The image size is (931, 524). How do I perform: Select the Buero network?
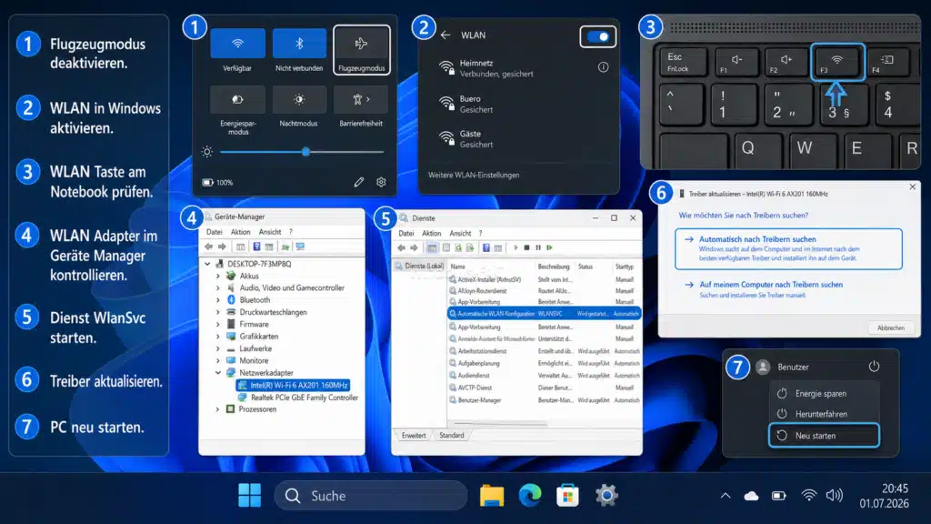(x=518, y=104)
